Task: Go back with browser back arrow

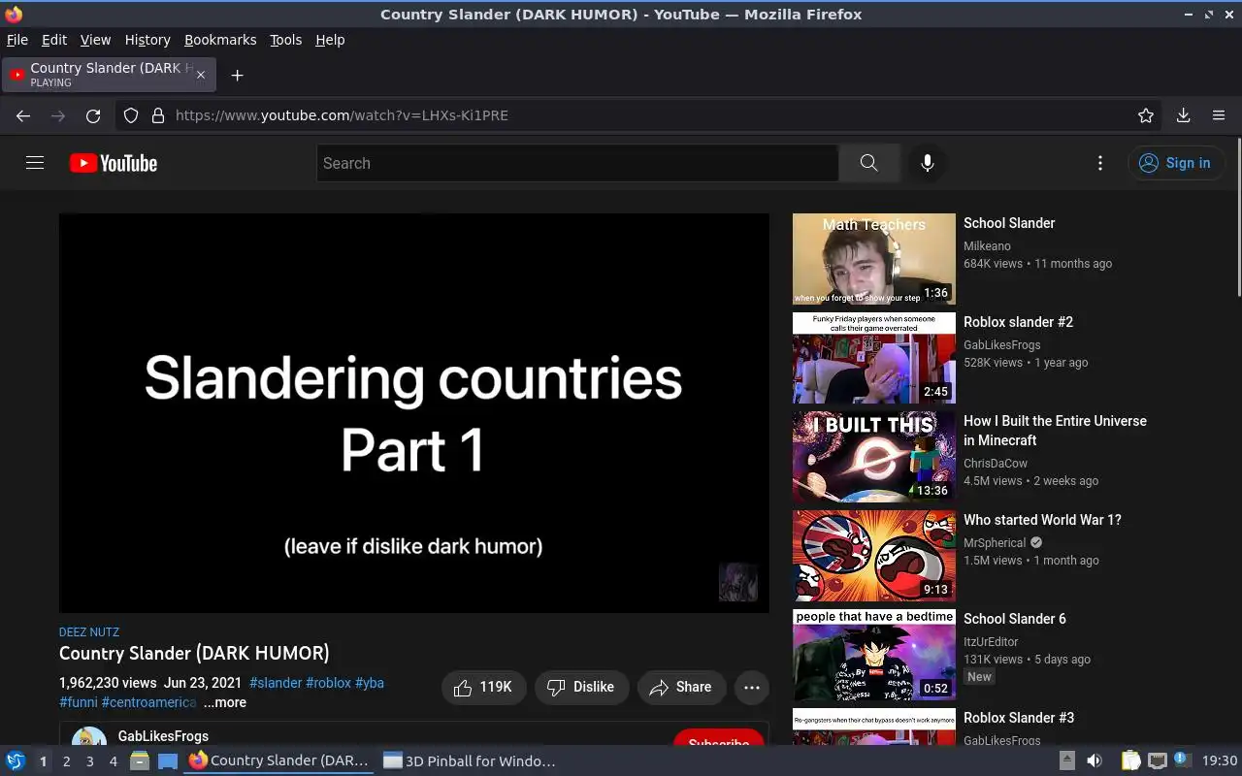Action: (x=23, y=115)
